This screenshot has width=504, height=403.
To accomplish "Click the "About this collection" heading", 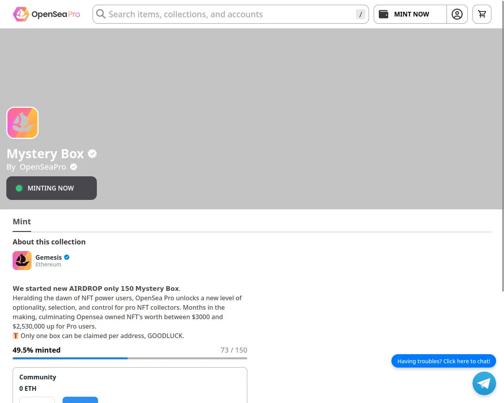I will (x=49, y=242).
